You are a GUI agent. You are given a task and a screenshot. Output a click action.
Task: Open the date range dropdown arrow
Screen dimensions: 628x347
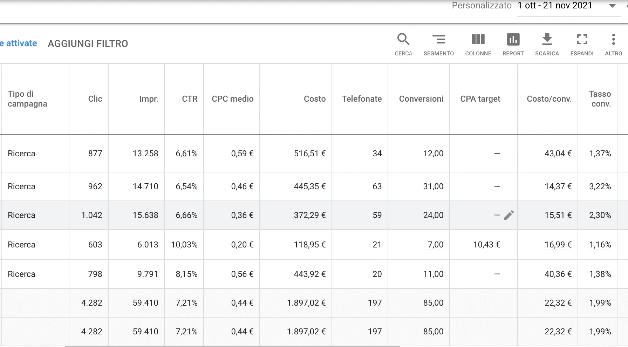pos(612,6)
